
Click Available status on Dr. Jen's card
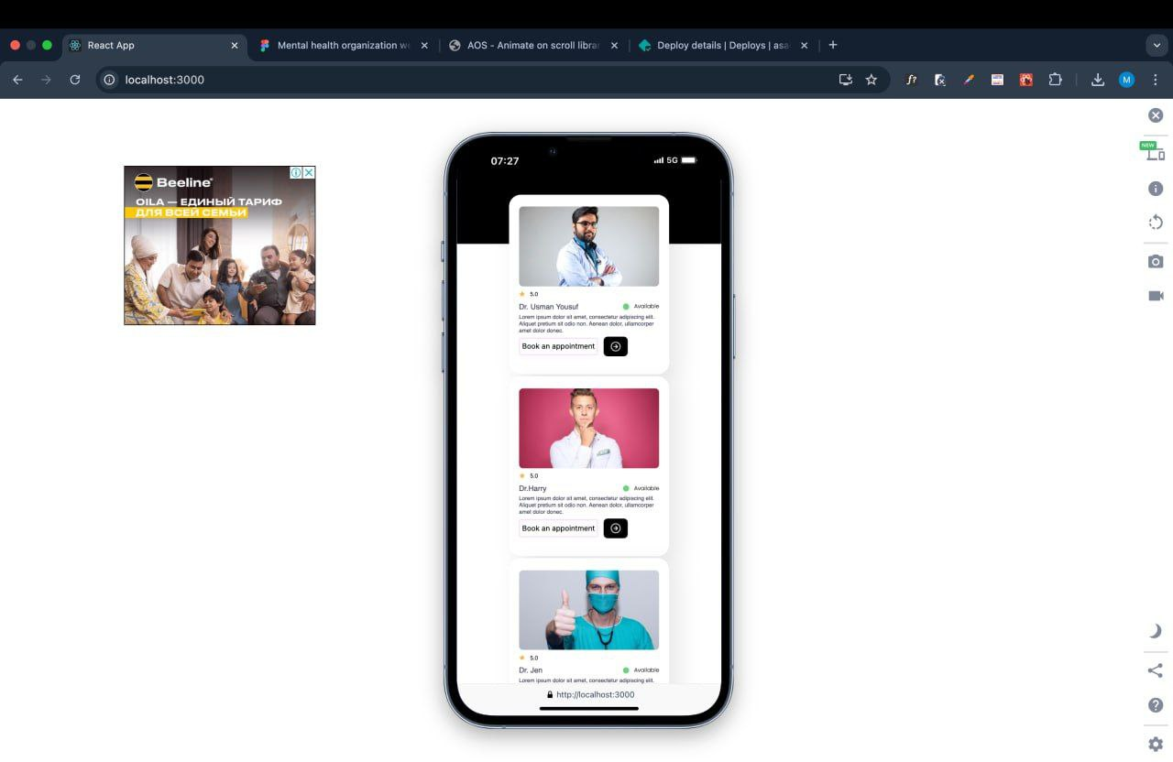(641, 670)
